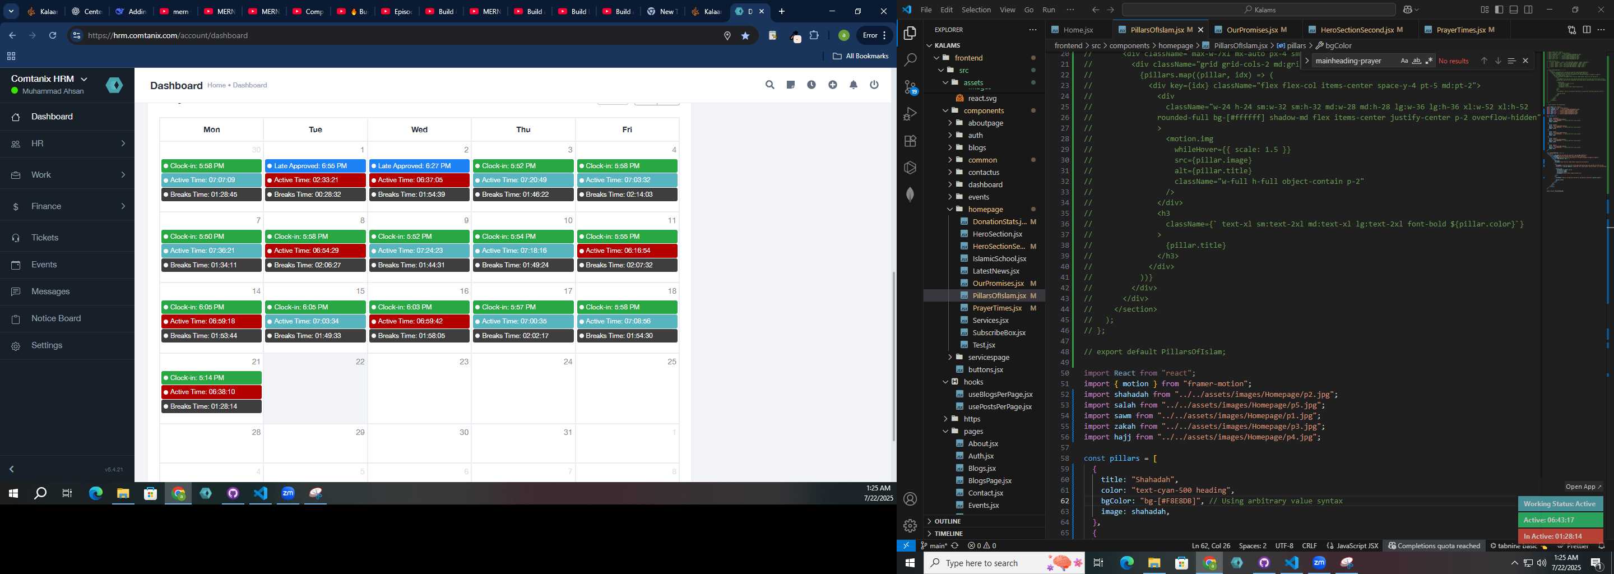Open Source Control view with 19 badge
The image size is (1614, 574).
[x=910, y=87]
